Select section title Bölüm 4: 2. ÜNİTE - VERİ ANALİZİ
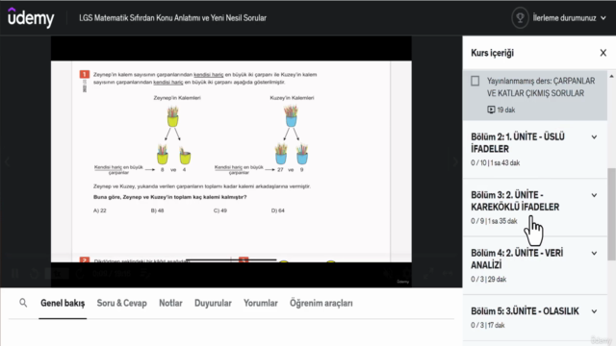This screenshot has width=616, height=346. tap(517, 259)
